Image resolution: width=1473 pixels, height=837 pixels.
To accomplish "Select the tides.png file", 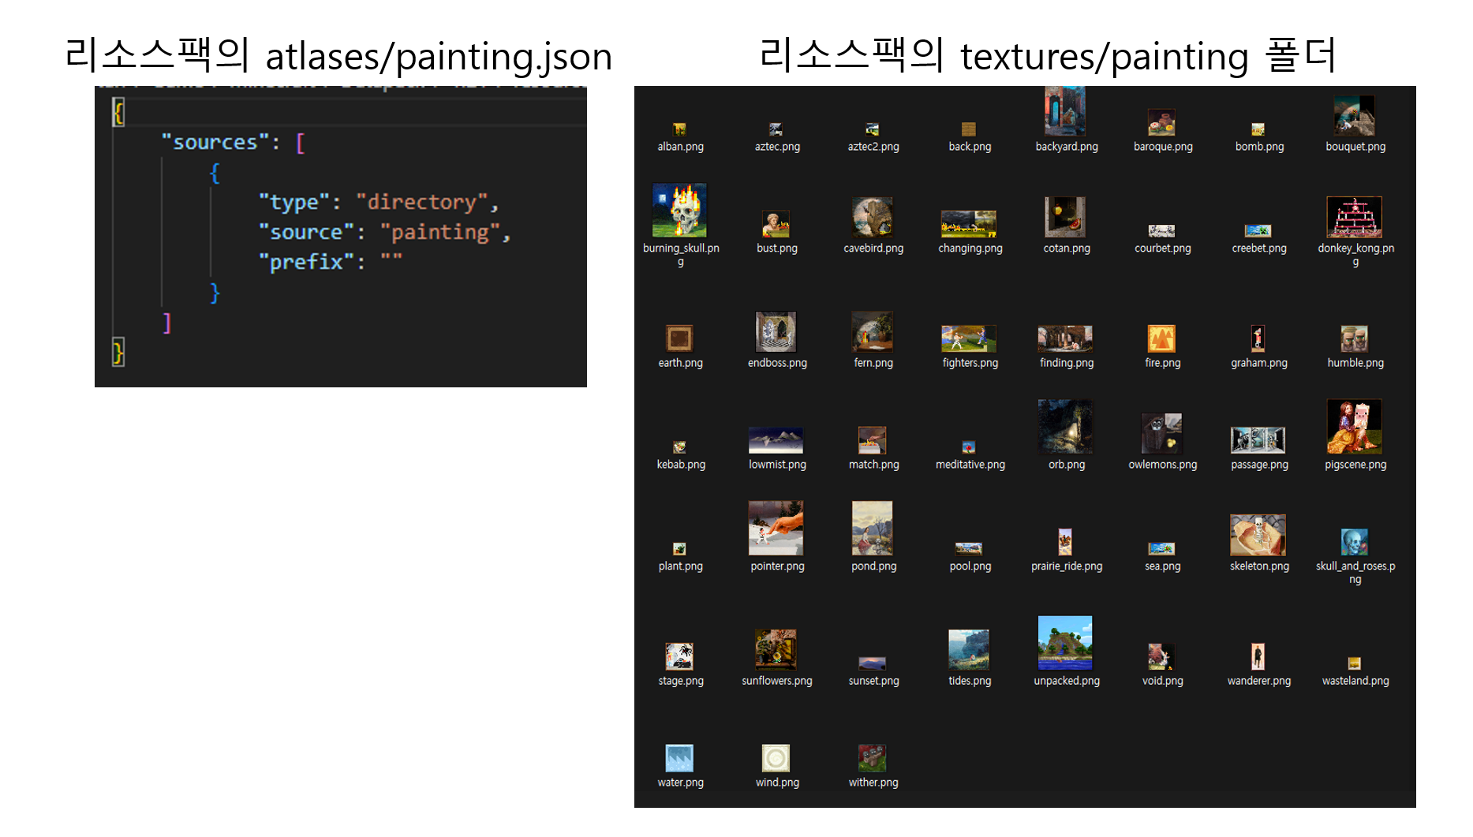I will (x=969, y=649).
